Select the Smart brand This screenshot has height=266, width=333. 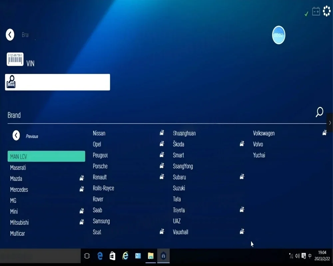pos(178,155)
